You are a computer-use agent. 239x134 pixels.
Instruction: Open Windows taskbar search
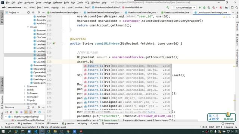(9, 131)
